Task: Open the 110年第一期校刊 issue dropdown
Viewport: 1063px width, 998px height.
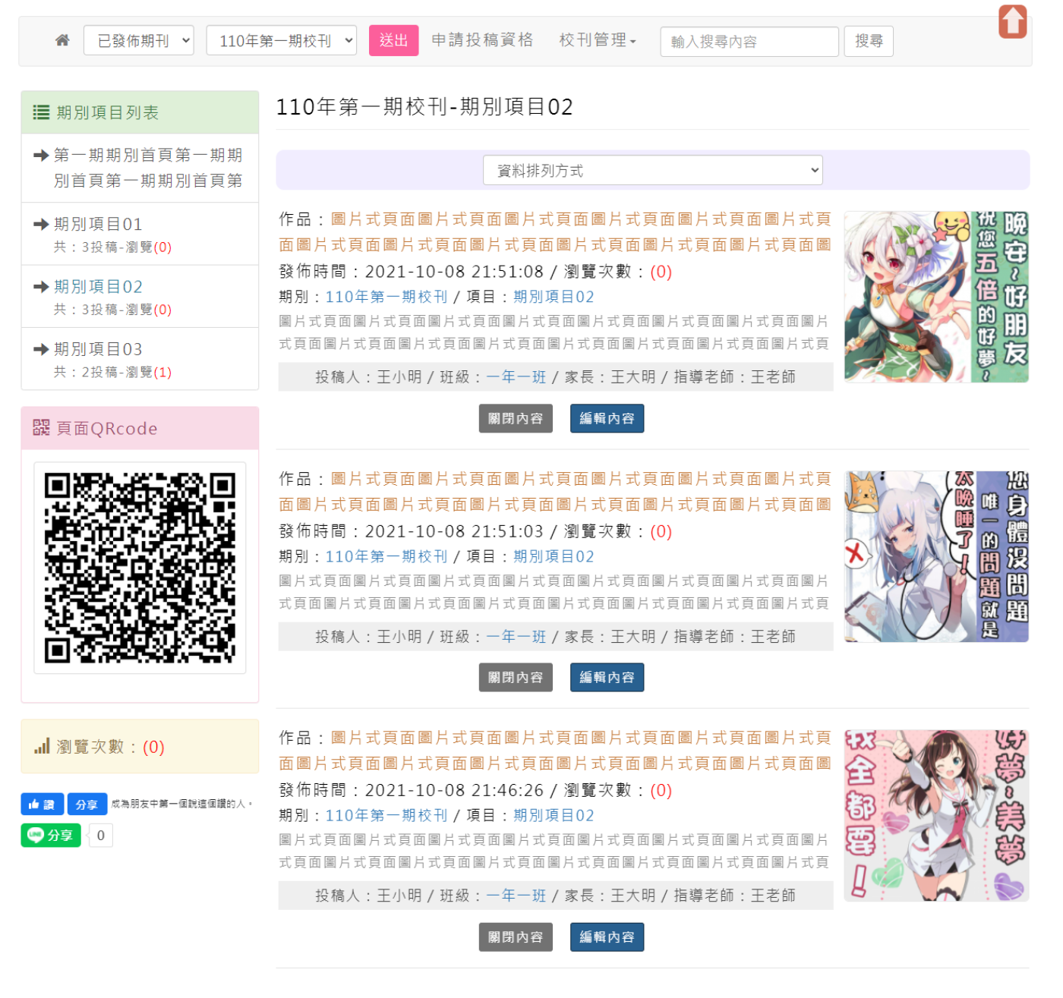Action: click(x=281, y=41)
